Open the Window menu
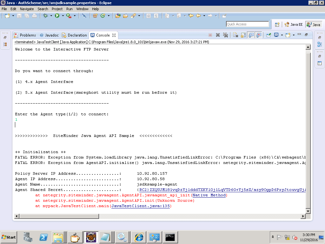 click(82, 9)
